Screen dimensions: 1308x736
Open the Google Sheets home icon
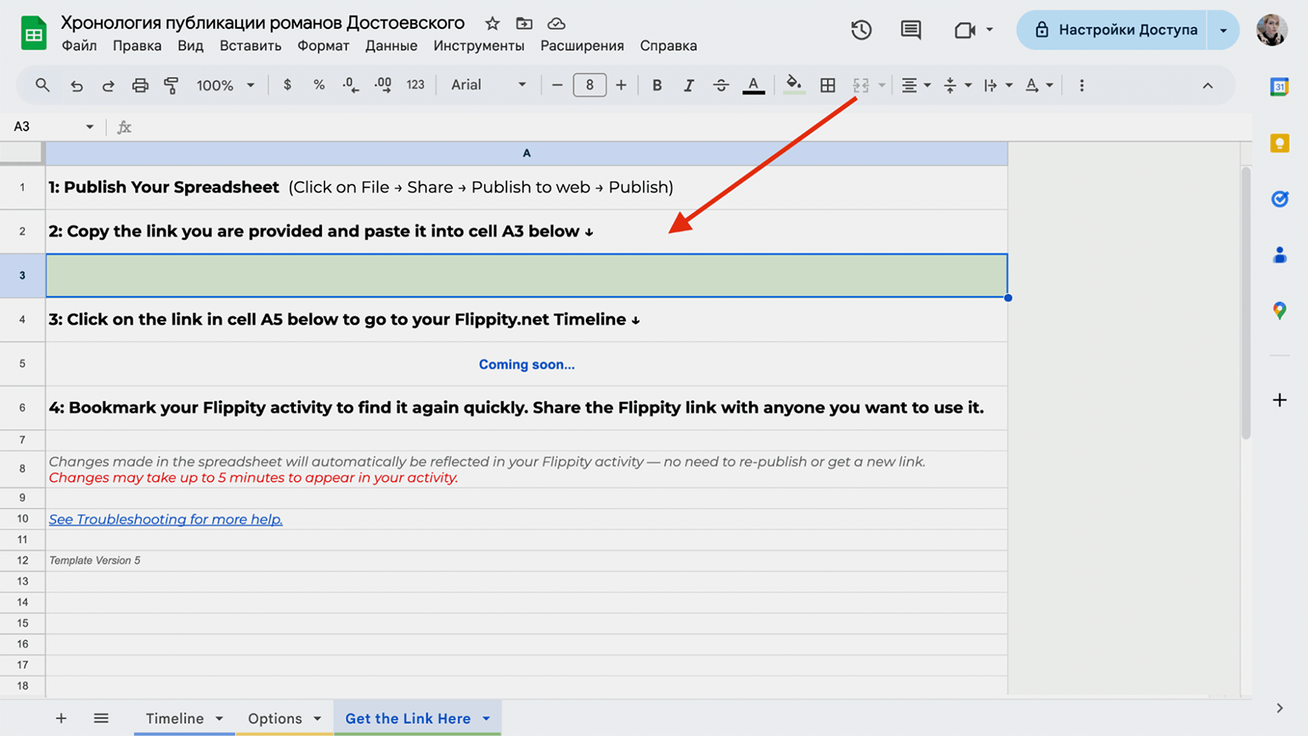tap(33, 34)
